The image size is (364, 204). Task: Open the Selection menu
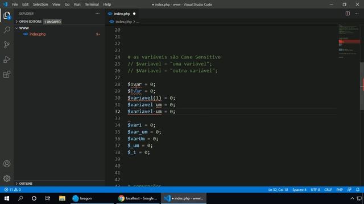[x=40, y=5]
